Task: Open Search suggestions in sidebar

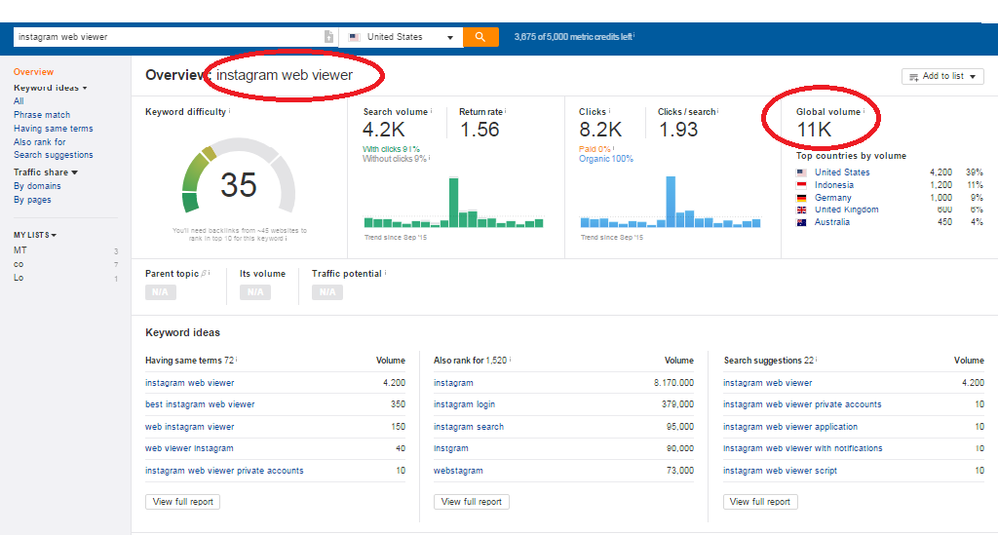Action: (x=54, y=155)
